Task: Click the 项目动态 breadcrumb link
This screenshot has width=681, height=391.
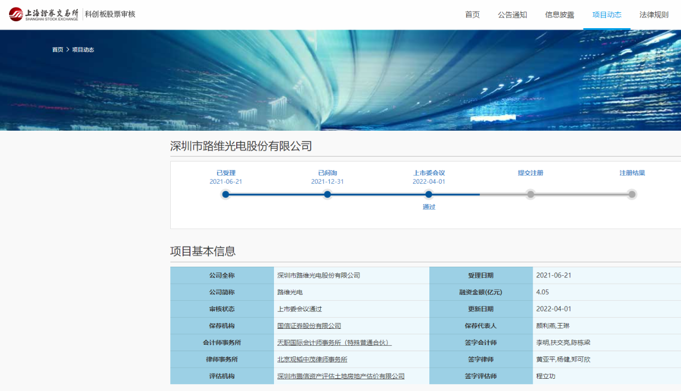Action: click(x=83, y=50)
